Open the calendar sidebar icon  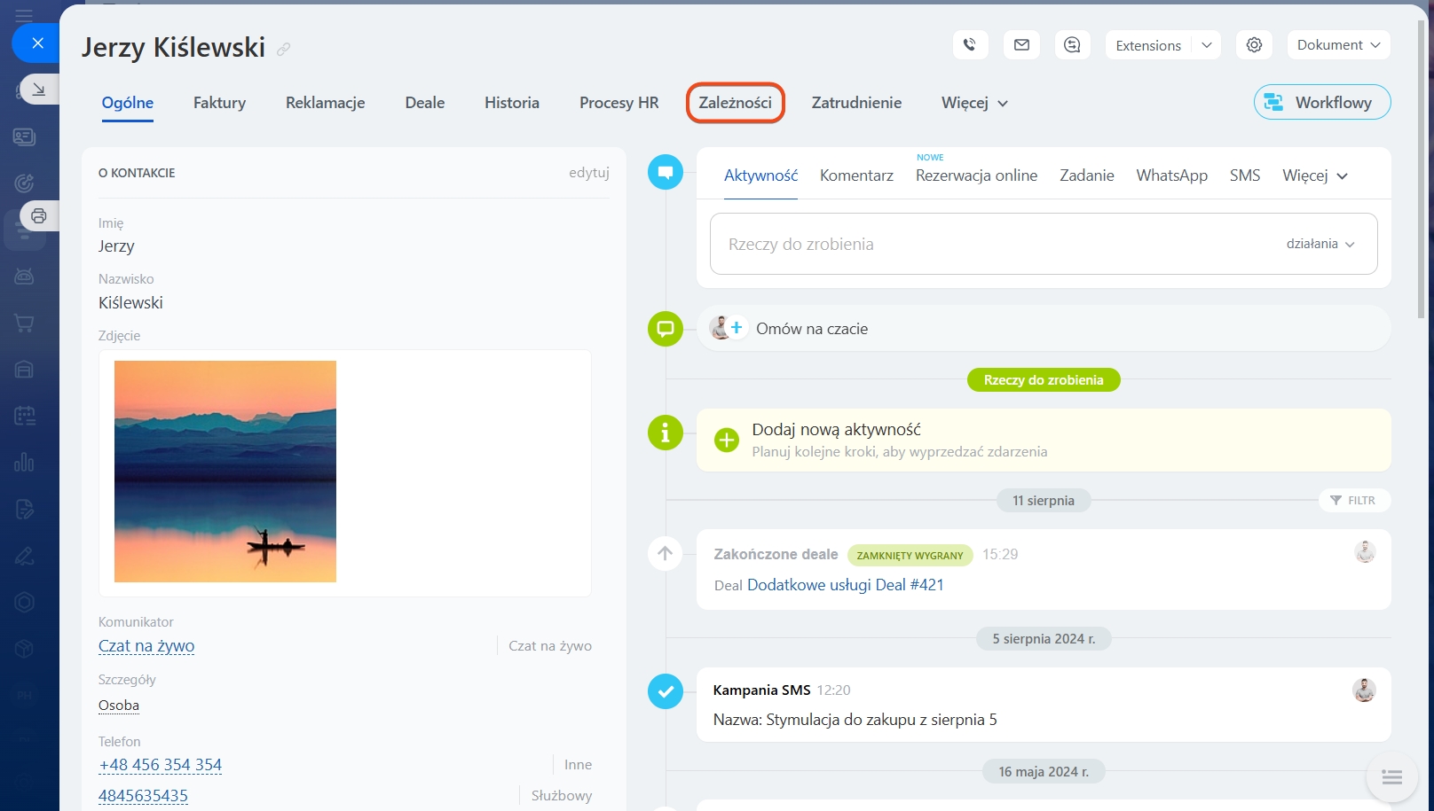click(24, 416)
